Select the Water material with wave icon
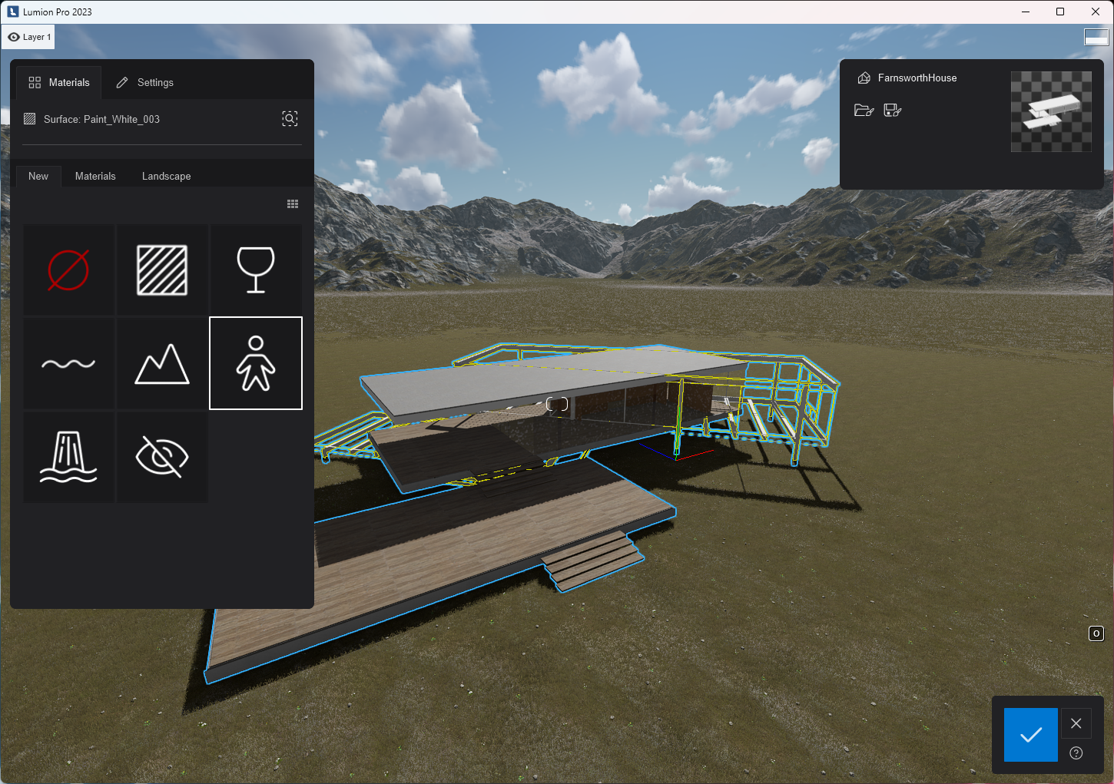This screenshot has width=1114, height=784. pyautogui.click(x=68, y=363)
